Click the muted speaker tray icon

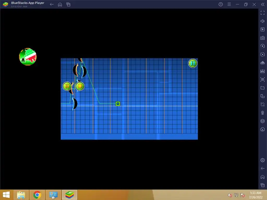coord(230,195)
